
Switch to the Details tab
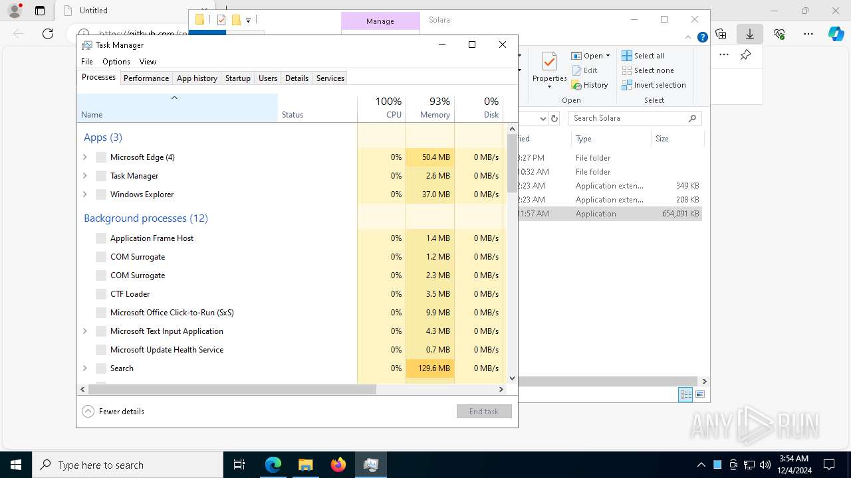pos(297,78)
